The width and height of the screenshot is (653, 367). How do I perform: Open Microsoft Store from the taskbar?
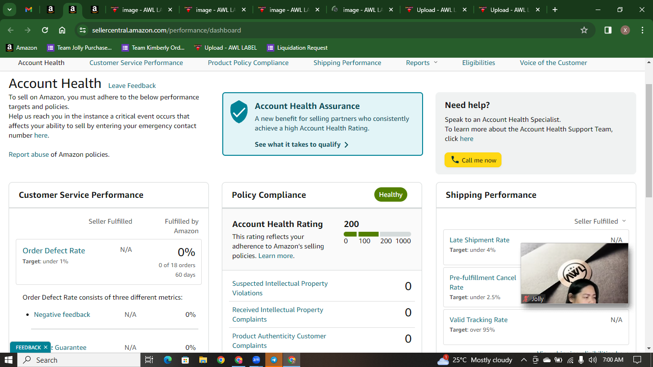pyautogui.click(x=185, y=360)
